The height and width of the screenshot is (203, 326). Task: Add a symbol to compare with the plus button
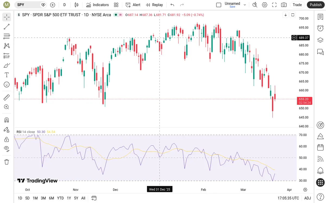pyautogui.click(x=53, y=5)
